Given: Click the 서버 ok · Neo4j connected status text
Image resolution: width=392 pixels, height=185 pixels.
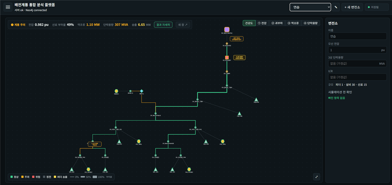Looking at the screenshot, I should click(x=31, y=10).
